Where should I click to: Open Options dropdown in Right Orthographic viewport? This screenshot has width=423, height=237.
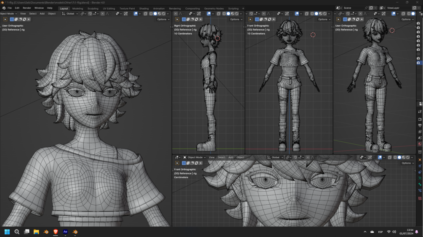click(x=236, y=19)
